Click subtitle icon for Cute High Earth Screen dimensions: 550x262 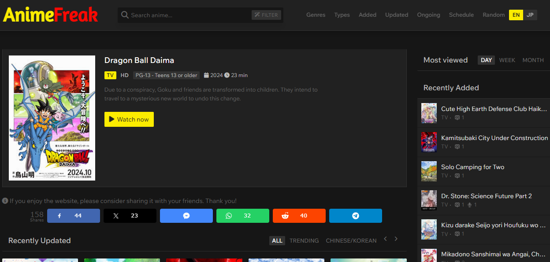(x=457, y=118)
